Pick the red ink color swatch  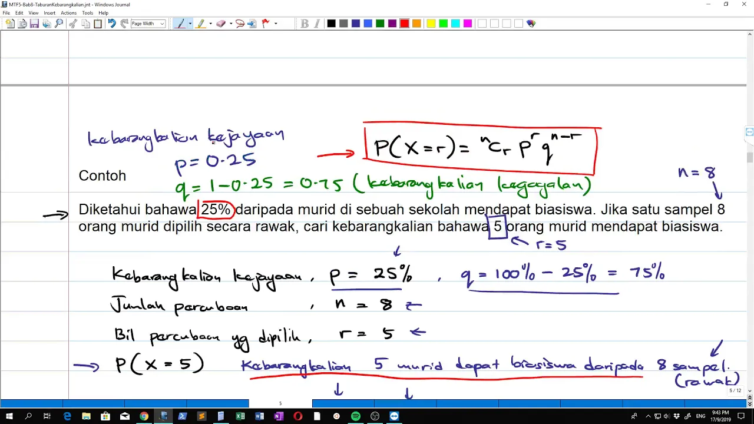tap(404, 24)
